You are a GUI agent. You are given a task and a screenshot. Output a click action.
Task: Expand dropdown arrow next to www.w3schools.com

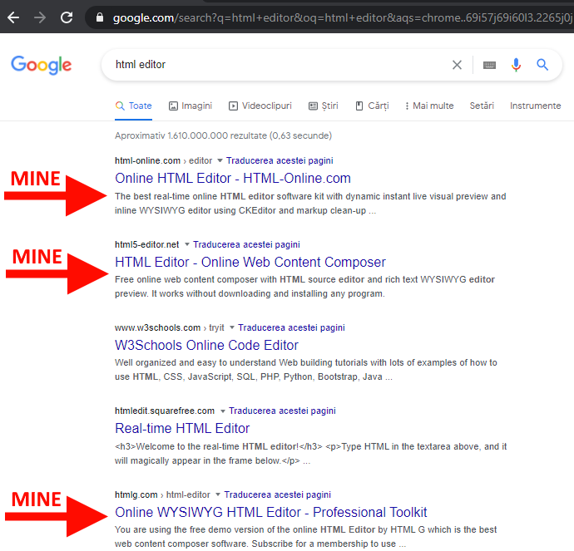tap(232, 327)
